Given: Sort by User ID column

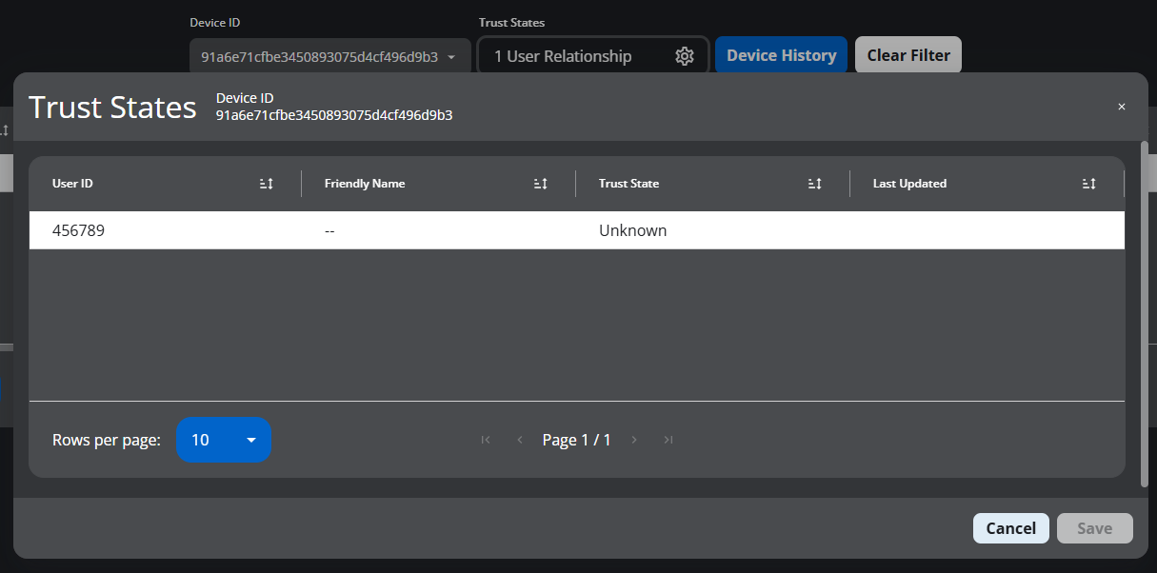Looking at the screenshot, I should pyautogui.click(x=267, y=184).
